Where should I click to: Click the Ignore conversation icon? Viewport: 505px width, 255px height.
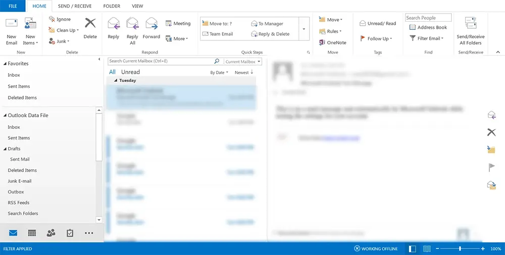(x=52, y=19)
